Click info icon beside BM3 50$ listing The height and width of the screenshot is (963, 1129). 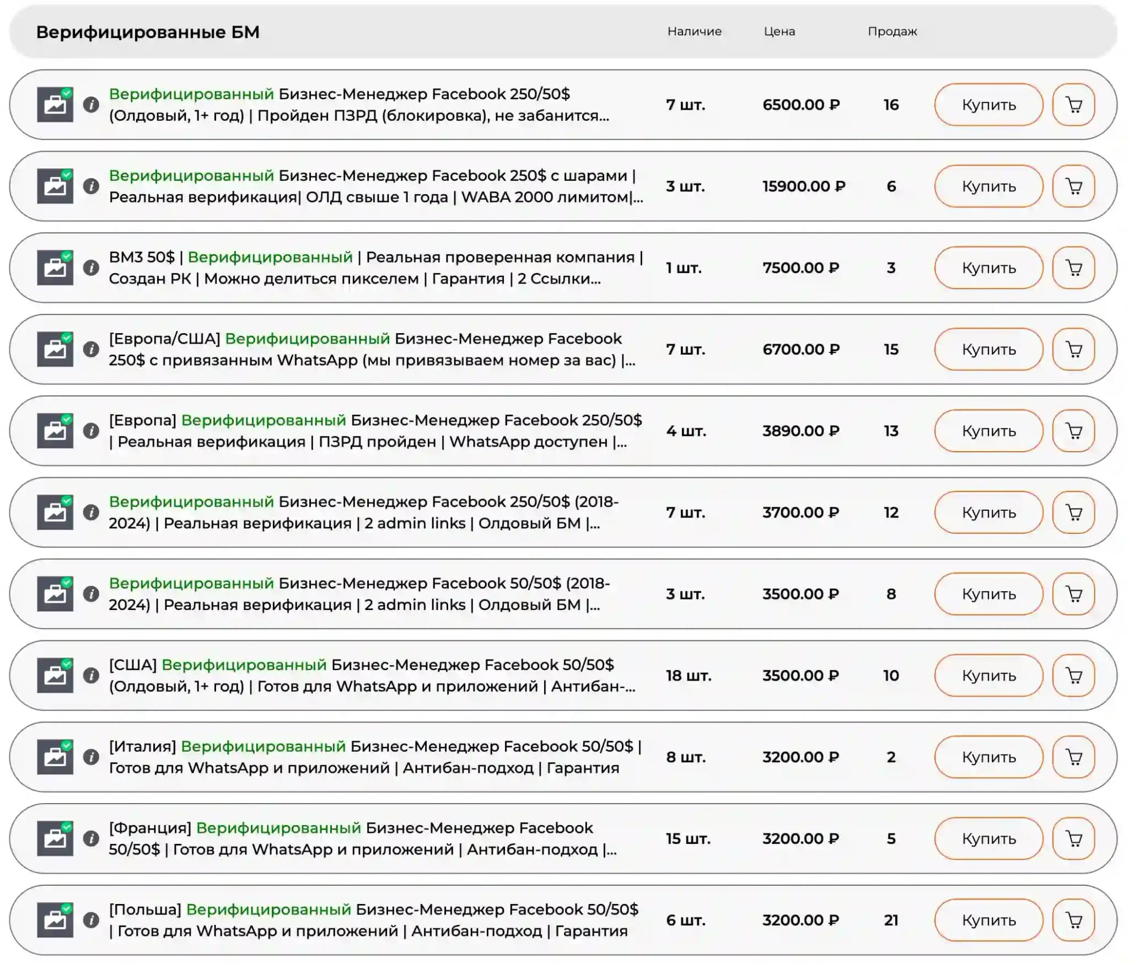coord(91,268)
